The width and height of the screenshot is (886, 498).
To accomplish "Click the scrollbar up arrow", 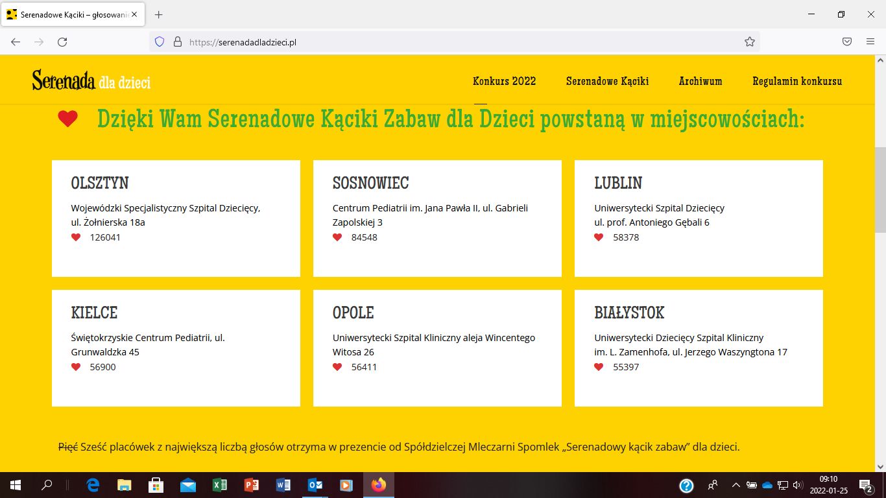I will click(x=880, y=60).
